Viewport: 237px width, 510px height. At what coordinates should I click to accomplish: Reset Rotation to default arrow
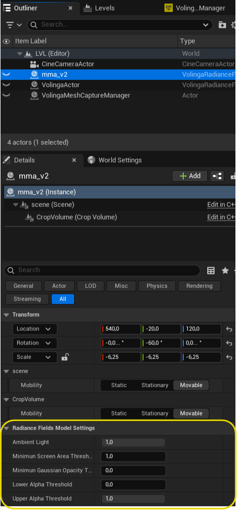pyautogui.click(x=229, y=343)
